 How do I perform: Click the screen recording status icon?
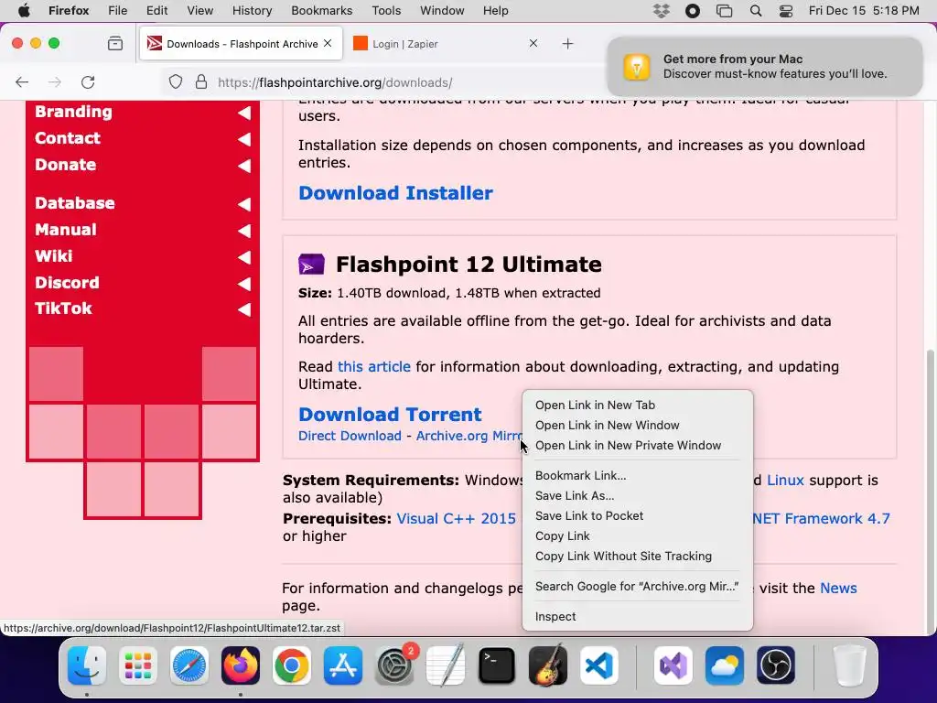[692, 10]
